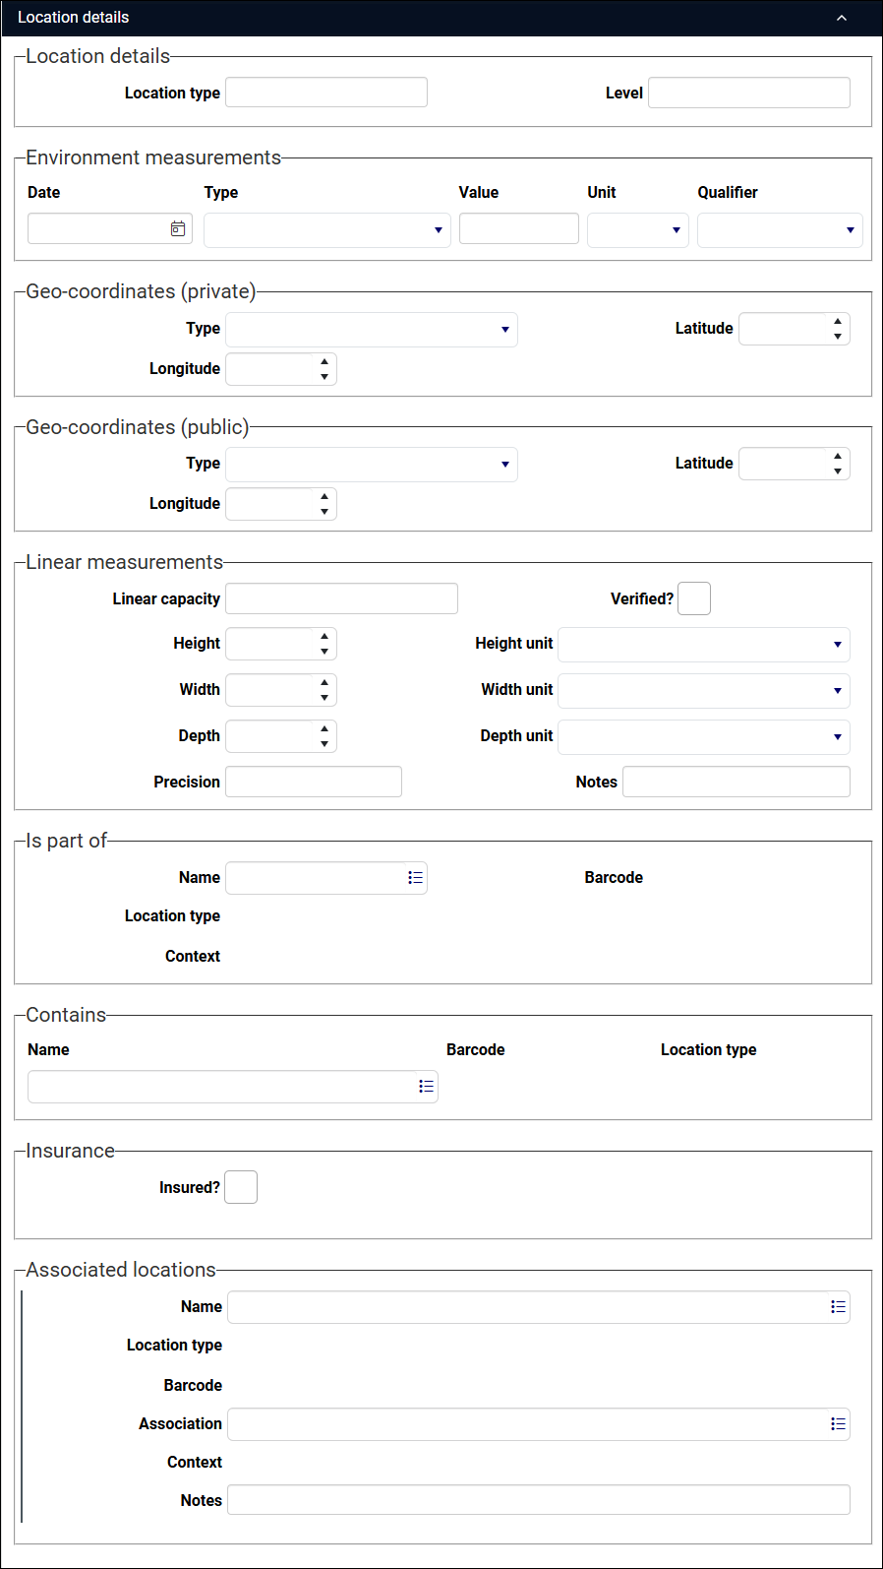Open the Height unit dropdown
The image size is (883, 1569).
click(x=704, y=645)
